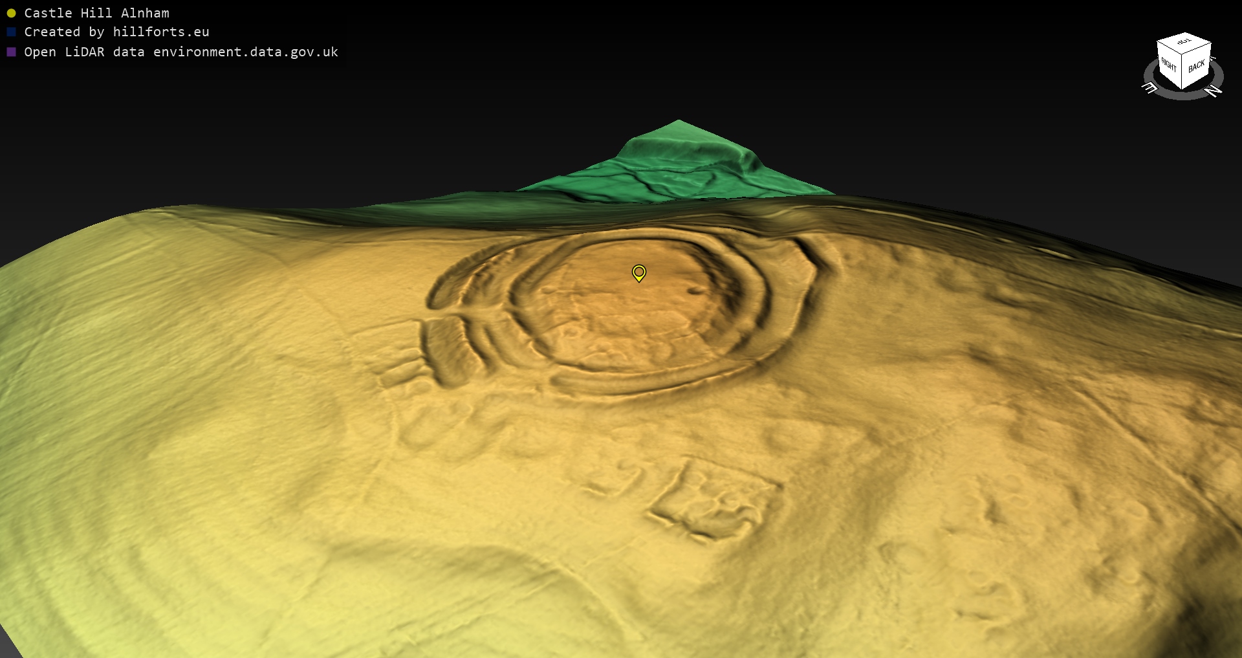1242x658 pixels.
Task: Click the purple legend square
Action: (11, 52)
